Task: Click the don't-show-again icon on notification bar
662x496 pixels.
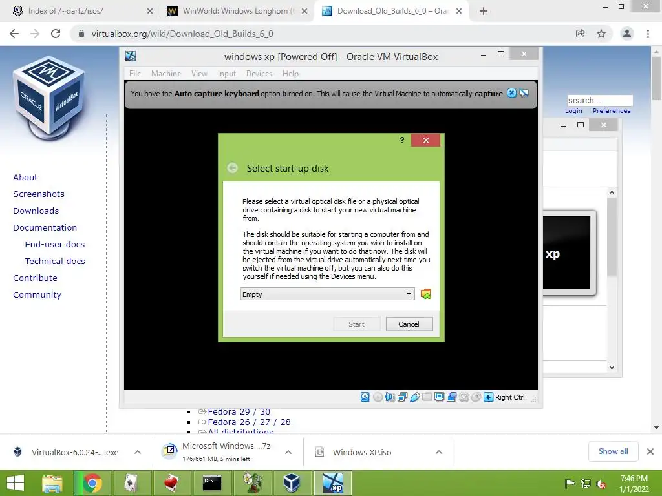Action: click(x=524, y=93)
